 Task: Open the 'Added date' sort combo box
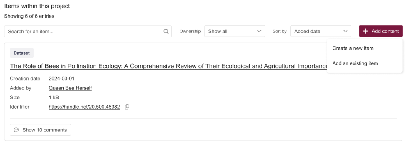coord(320,31)
